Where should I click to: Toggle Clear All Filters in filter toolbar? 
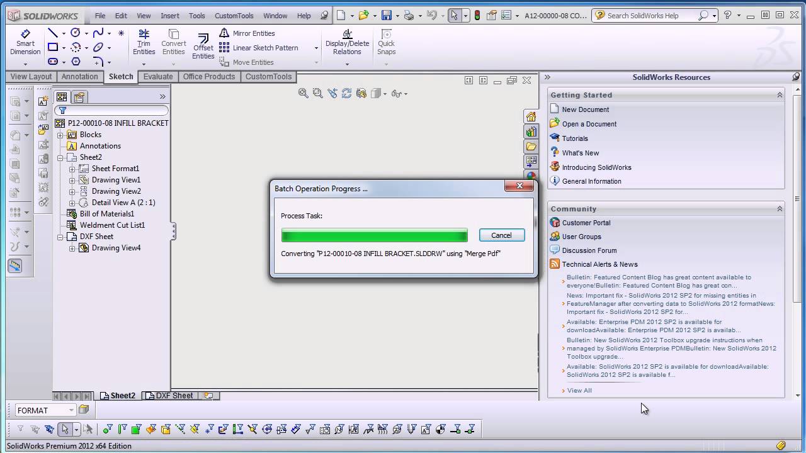coord(35,430)
